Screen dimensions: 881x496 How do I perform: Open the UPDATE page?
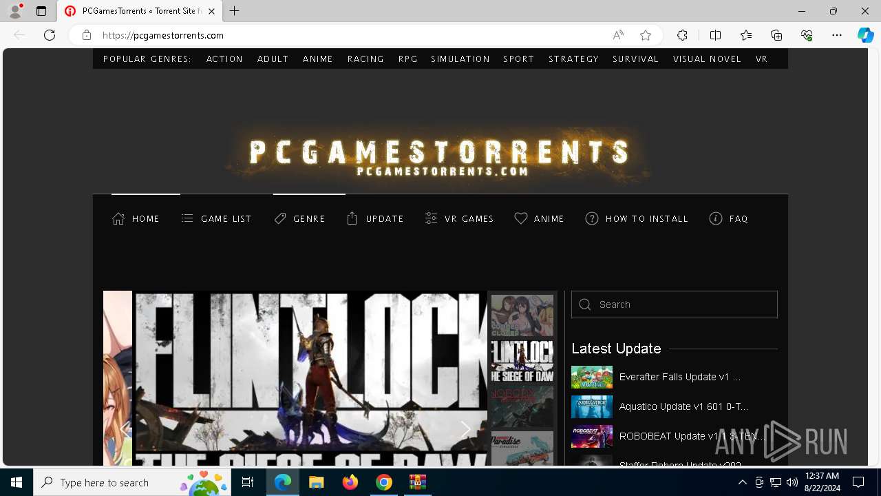pyautogui.click(x=375, y=218)
